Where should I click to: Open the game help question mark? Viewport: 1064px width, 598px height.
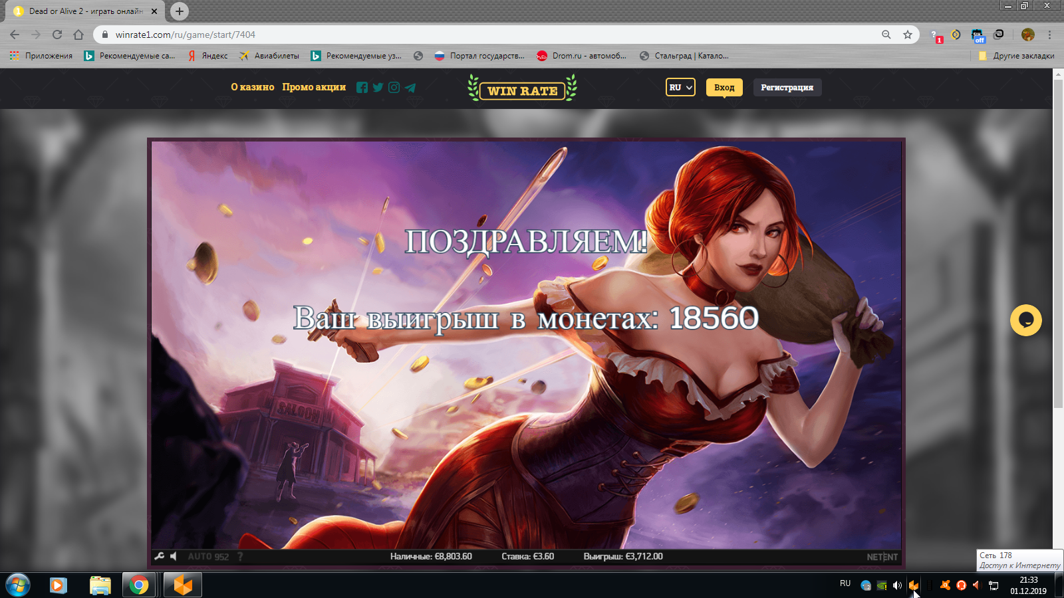click(240, 556)
